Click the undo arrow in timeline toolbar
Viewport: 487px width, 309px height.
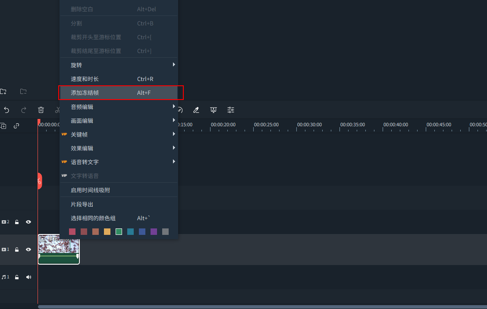pos(6,110)
